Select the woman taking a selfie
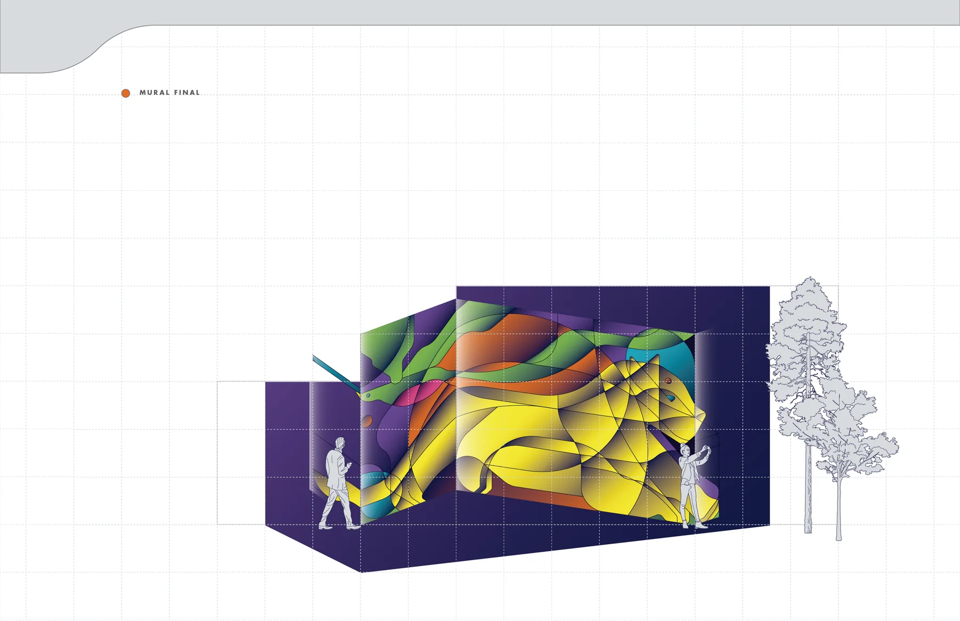960x621 pixels. coord(695,486)
